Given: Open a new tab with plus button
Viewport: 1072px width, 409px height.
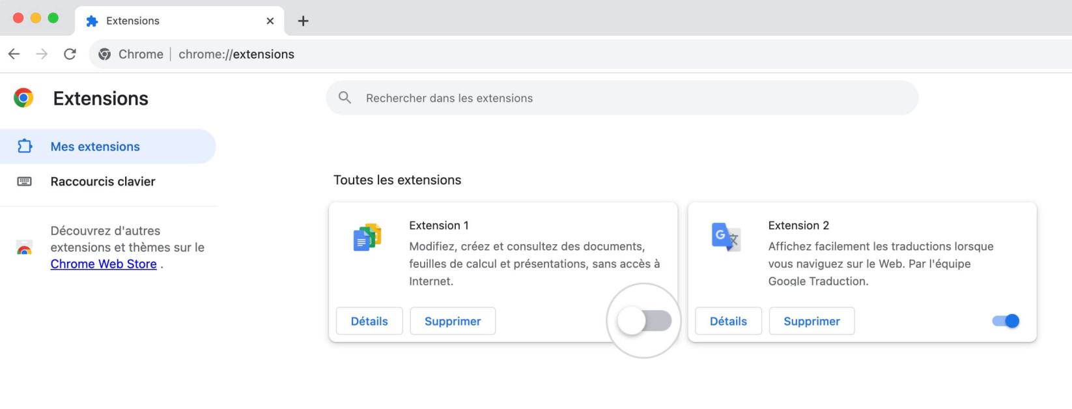Looking at the screenshot, I should [303, 21].
